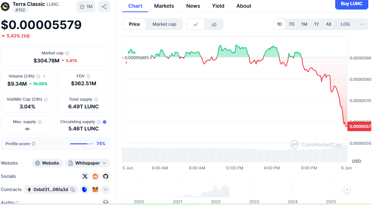Click the verified circulating supply badge

coord(105,122)
